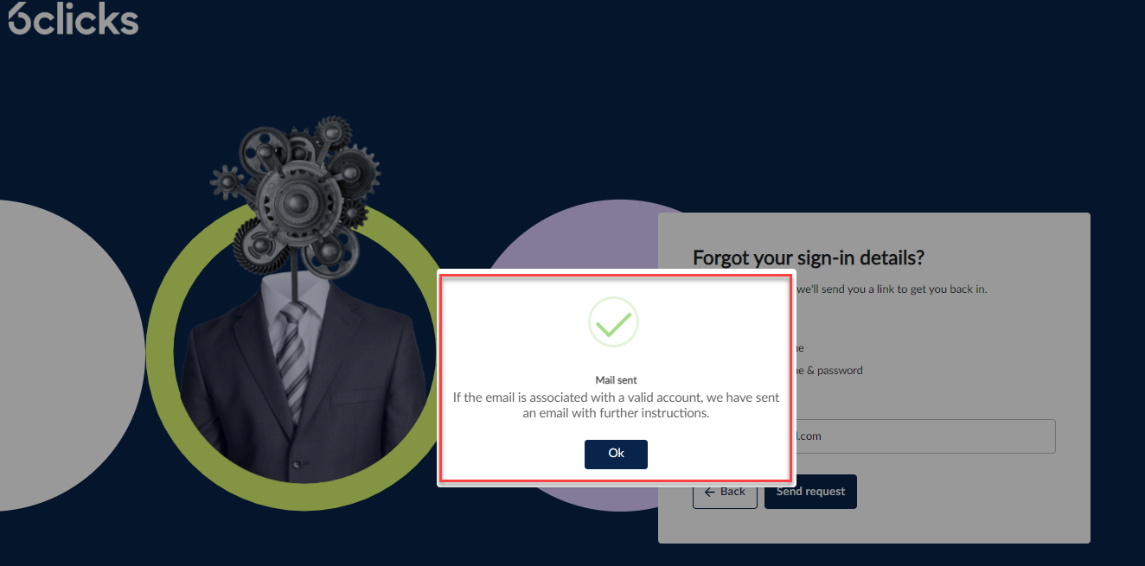Screen dimensions: 1145x566
Task: Select the option ending in '& password'
Action: 827,371
